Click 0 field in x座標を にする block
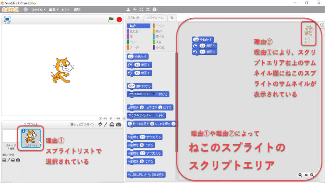325x183 pixels. (142, 145)
